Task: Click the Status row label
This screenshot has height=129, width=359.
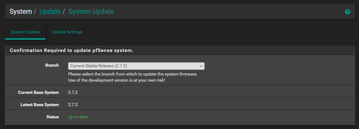Action: (53, 117)
